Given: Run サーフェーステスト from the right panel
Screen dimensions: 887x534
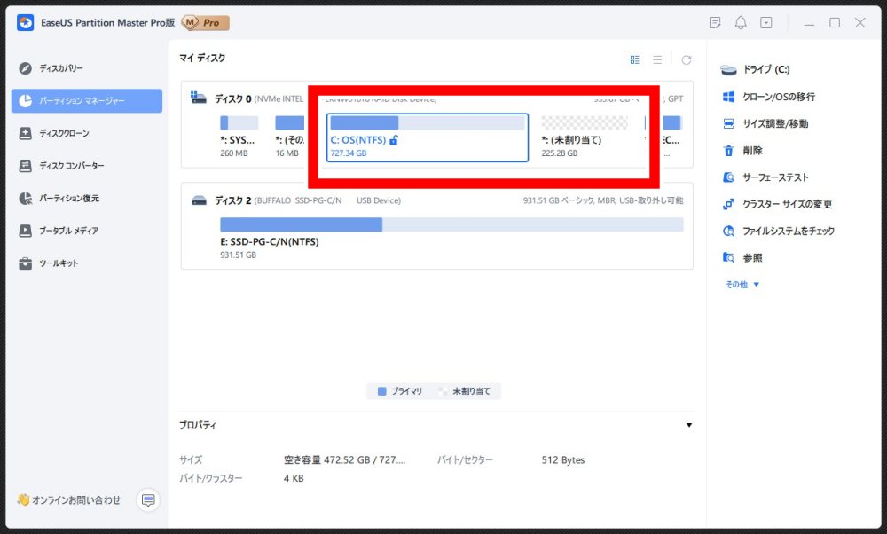Looking at the screenshot, I should [775, 177].
